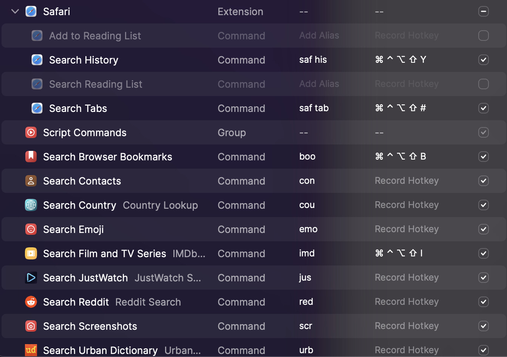Click the Script Commands red play icon
This screenshot has width=507, height=357.
coord(31,133)
